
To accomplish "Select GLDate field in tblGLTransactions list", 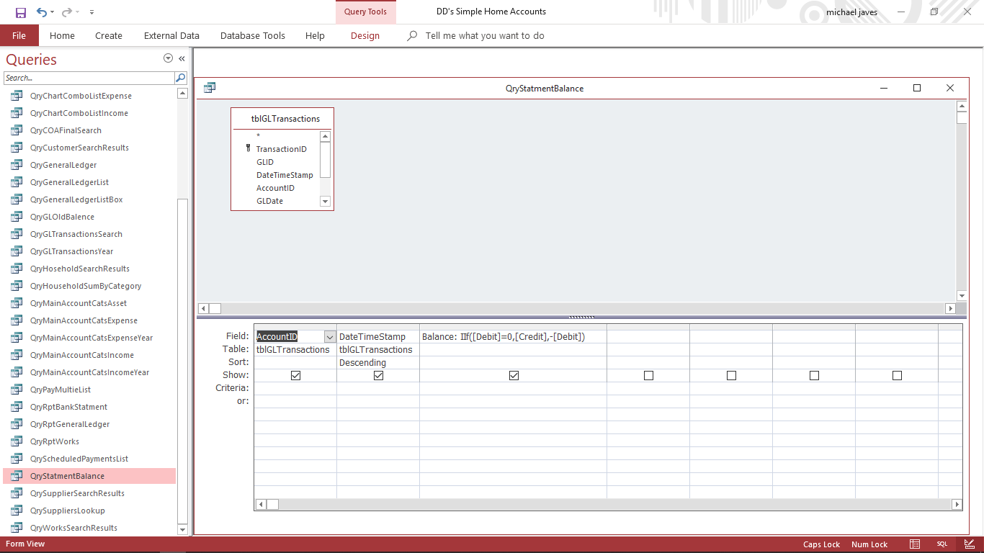I will click(269, 201).
